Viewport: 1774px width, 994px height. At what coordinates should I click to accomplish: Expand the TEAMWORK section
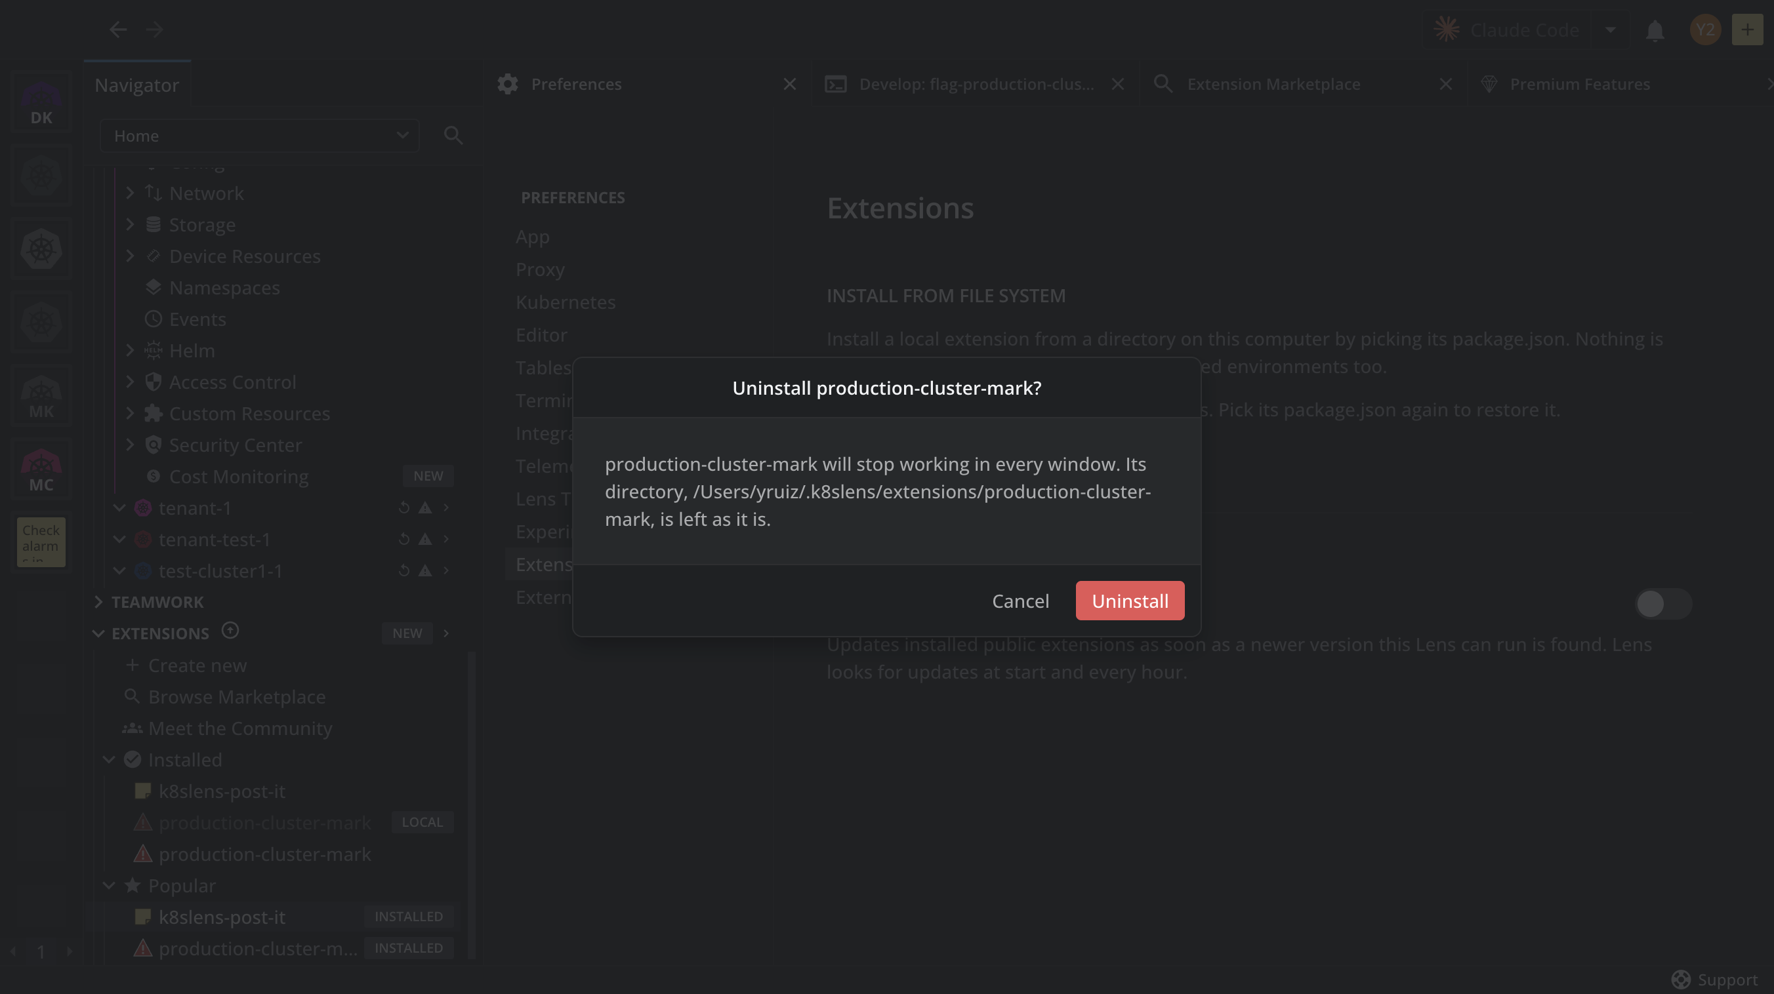point(98,603)
